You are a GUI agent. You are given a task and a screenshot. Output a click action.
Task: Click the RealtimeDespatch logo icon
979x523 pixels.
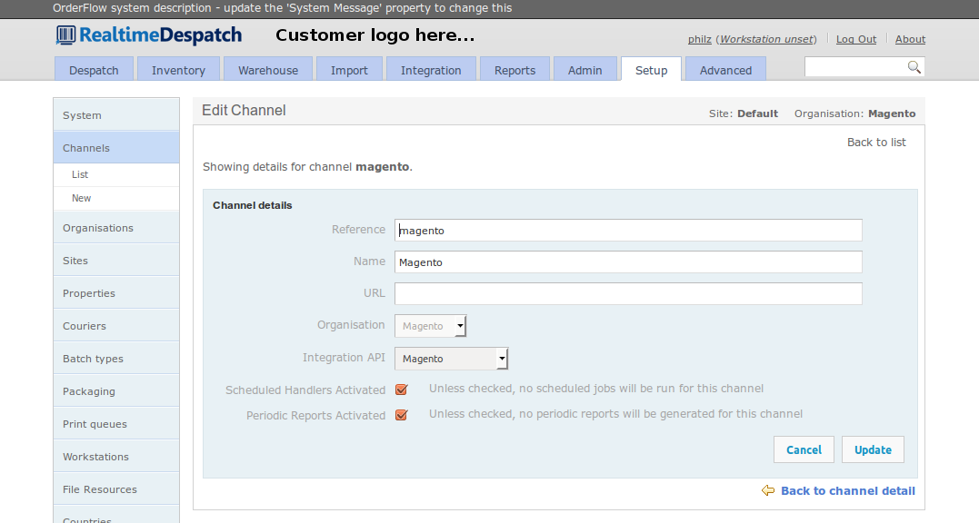tap(65, 35)
